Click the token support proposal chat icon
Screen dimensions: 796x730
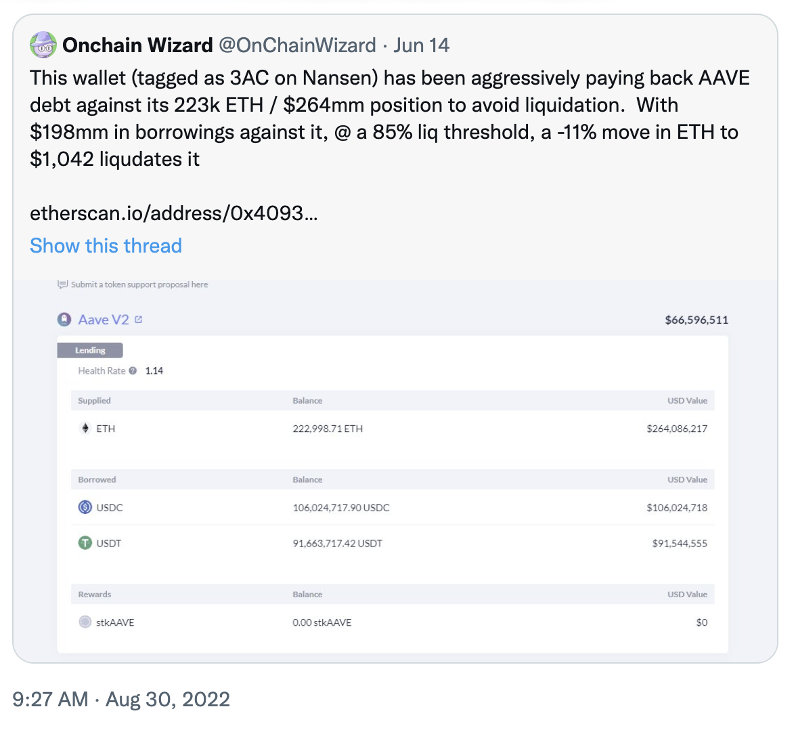[62, 284]
